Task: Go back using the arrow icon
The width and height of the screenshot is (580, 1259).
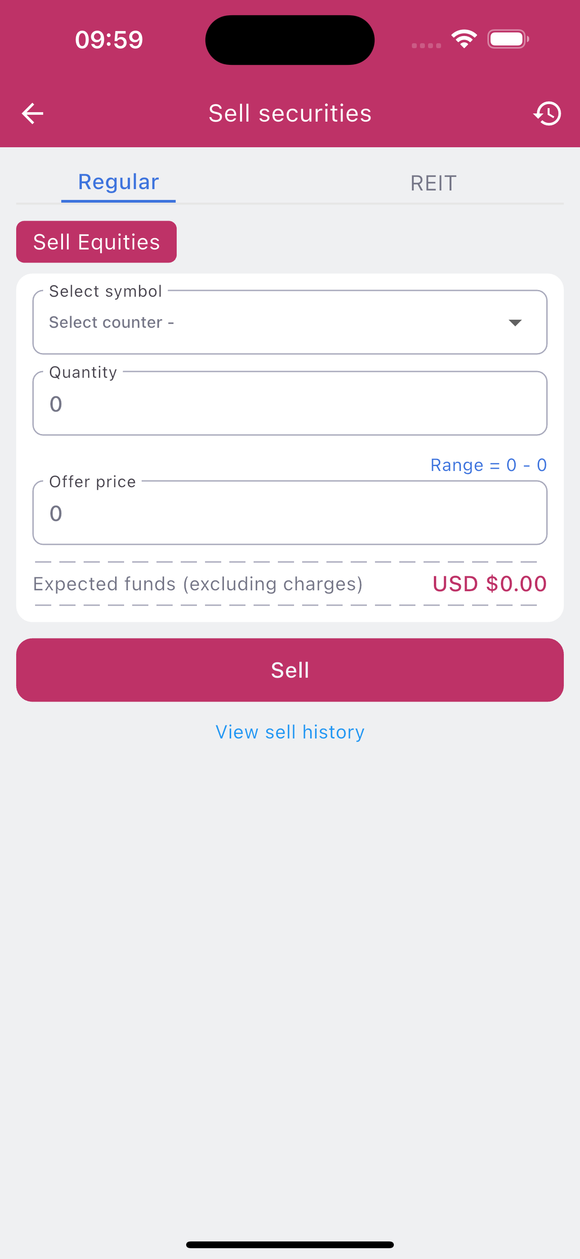Action: [33, 113]
